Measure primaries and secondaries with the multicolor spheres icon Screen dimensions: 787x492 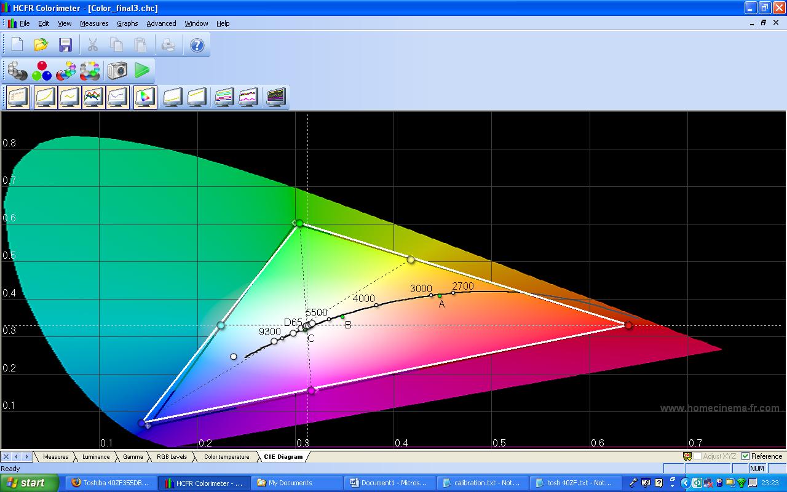coord(66,71)
